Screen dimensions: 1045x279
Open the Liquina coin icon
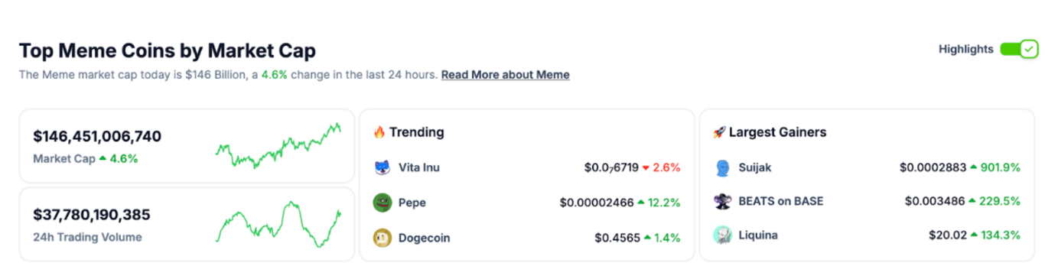tap(722, 235)
